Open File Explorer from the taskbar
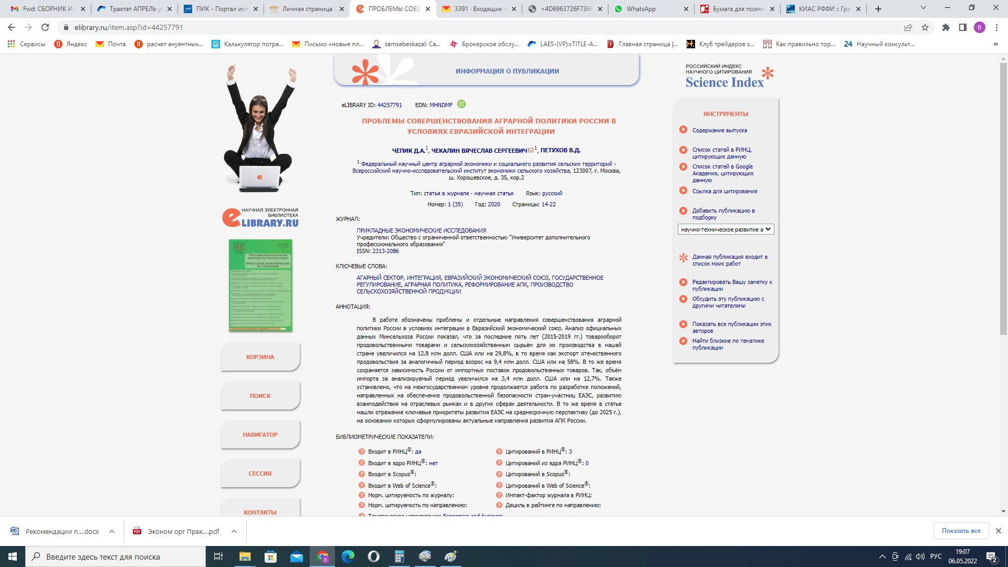Viewport: 1008px width, 567px height. point(245,556)
